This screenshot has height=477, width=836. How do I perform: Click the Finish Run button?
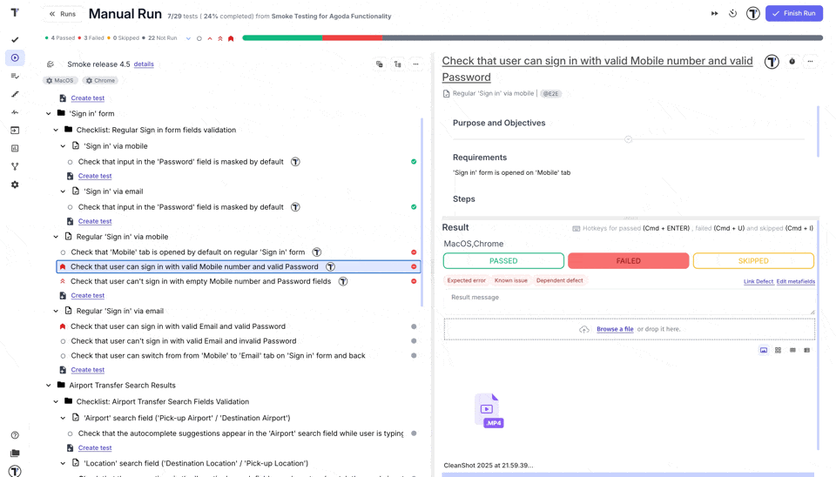pos(793,14)
